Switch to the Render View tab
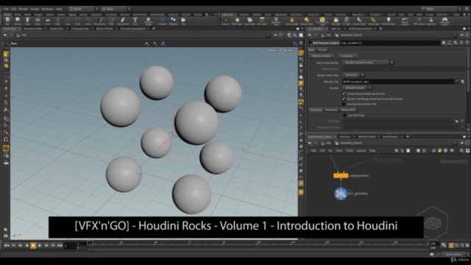Viewport: 471px width, 265px height. pyautogui.click(x=57, y=29)
